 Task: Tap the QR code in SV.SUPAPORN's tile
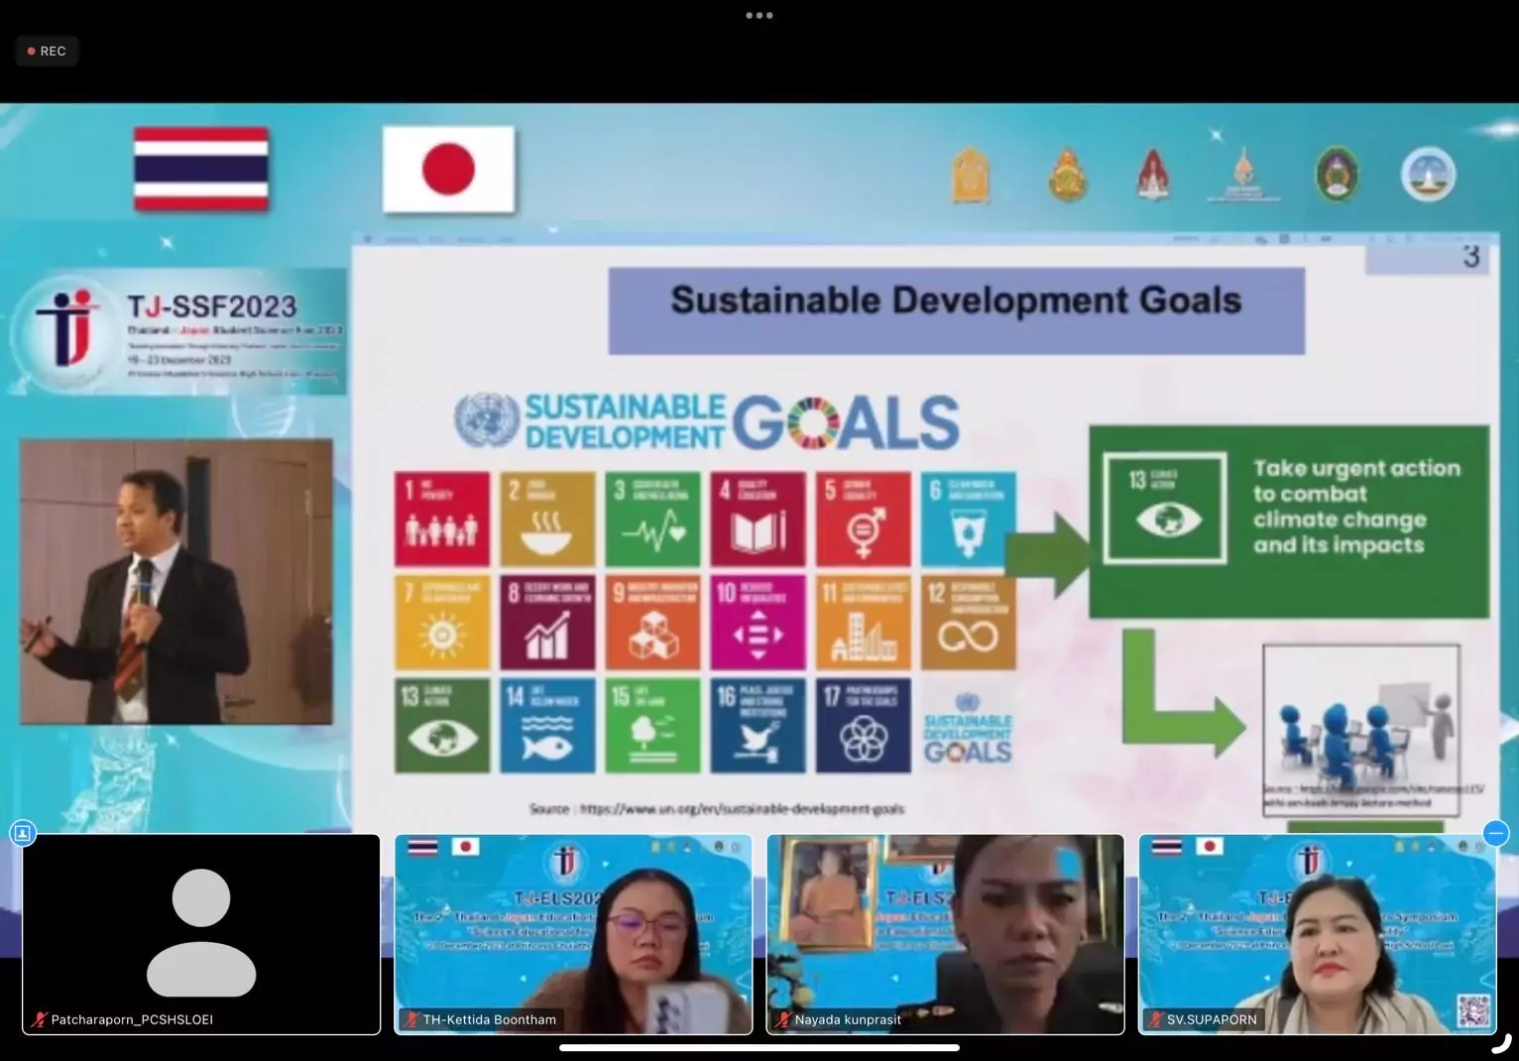click(x=1472, y=1011)
